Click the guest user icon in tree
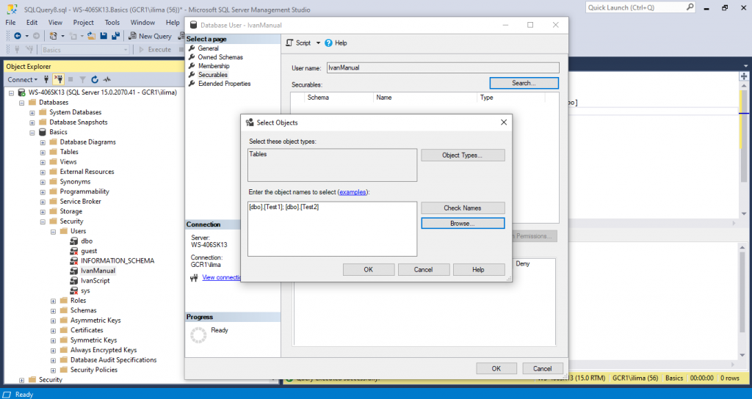752x399 pixels. 74,251
